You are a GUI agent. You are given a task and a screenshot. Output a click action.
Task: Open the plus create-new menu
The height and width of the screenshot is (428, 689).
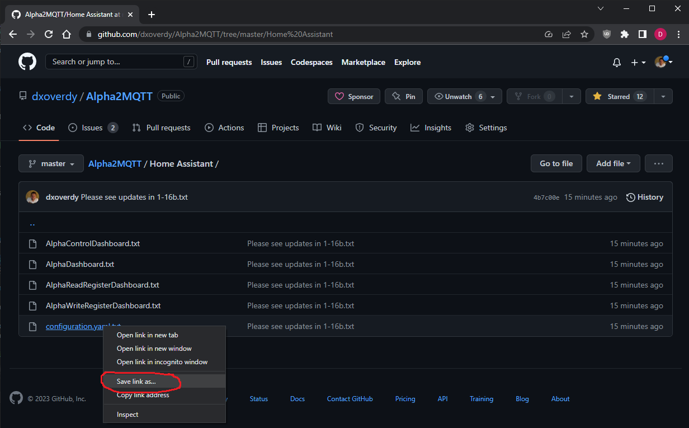point(638,63)
